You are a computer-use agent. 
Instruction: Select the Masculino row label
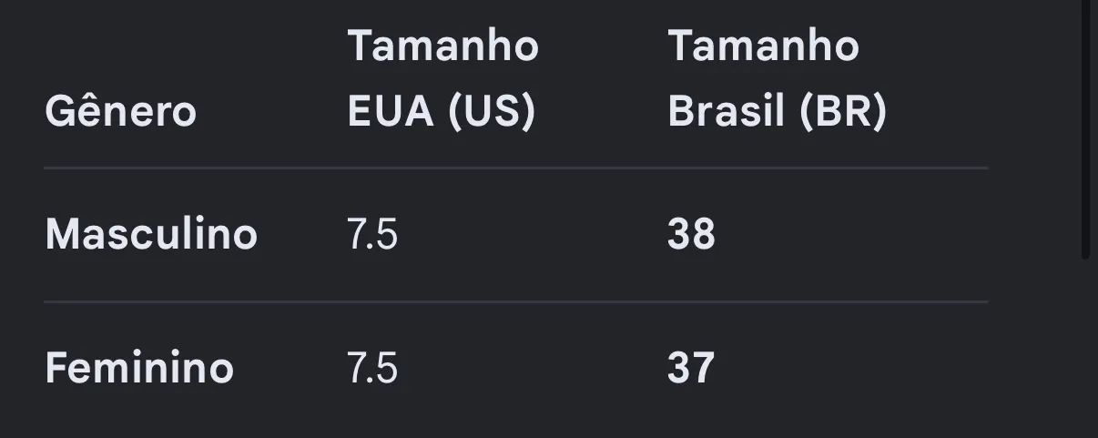[151, 234]
